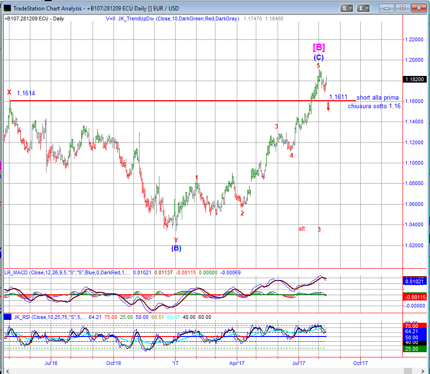Click the green 25.00 RSI axis marker
The image size is (430, 374).
click(415, 349)
